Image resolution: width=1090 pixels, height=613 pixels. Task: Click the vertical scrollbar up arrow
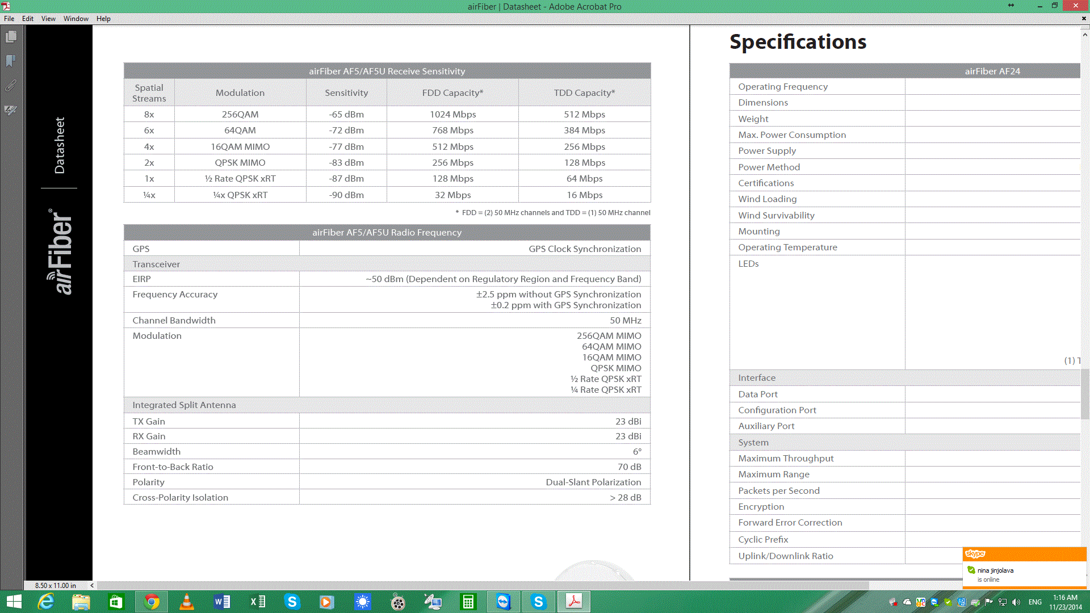pyautogui.click(x=1085, y=35)
